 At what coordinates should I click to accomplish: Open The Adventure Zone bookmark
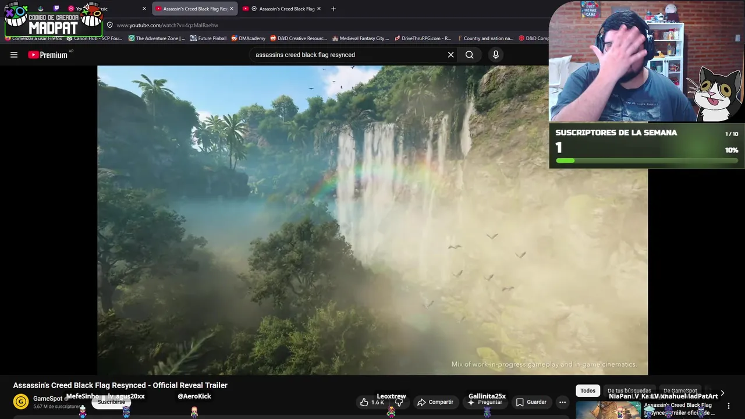(157, 38)
